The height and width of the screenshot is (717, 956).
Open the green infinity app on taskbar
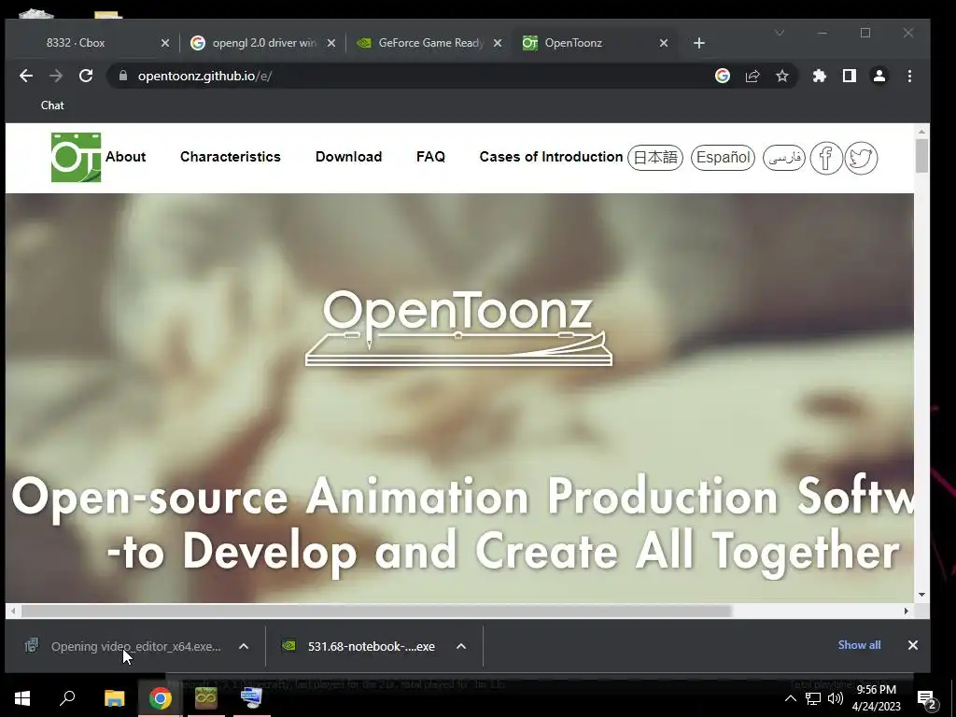coord(206,698)
